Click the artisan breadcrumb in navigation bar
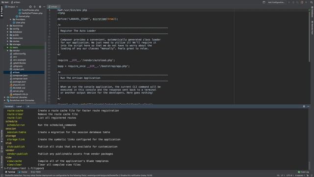The image size is (314, 177). [16, 2]
